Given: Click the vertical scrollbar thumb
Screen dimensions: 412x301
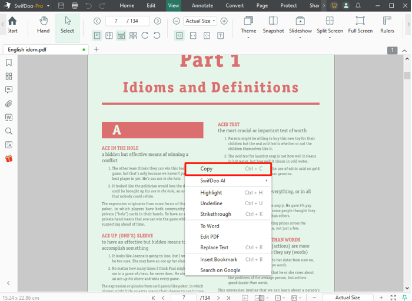Looking at the screenshot, I should tap(407, 76).
